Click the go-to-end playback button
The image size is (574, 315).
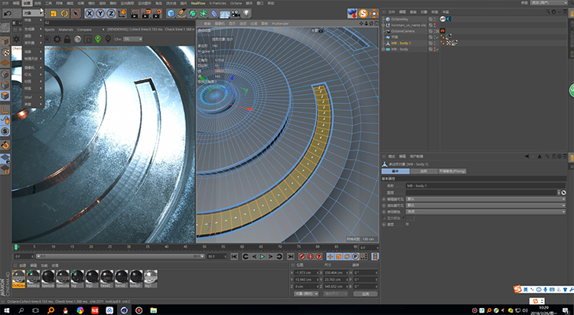point(290,256)
